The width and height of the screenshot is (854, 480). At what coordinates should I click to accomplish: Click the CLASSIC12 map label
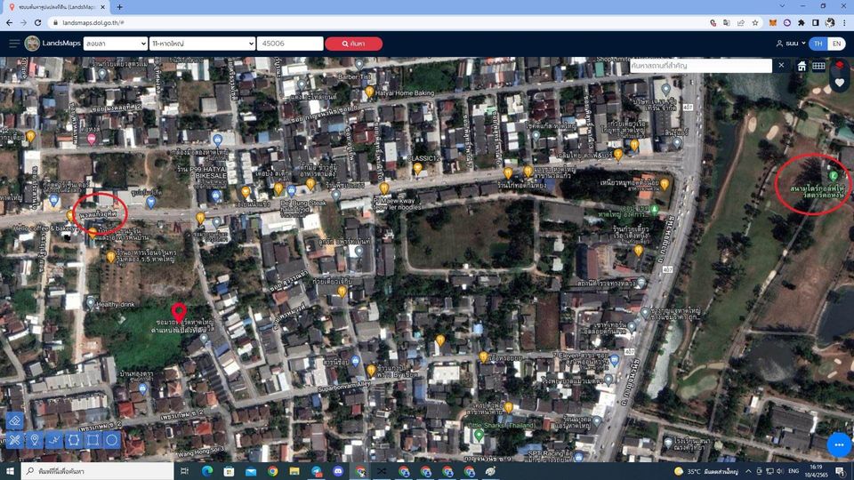point(423,158)
